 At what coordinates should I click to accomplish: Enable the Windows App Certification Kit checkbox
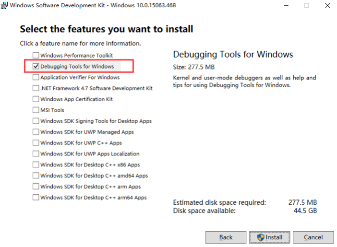tap(36, 99)
